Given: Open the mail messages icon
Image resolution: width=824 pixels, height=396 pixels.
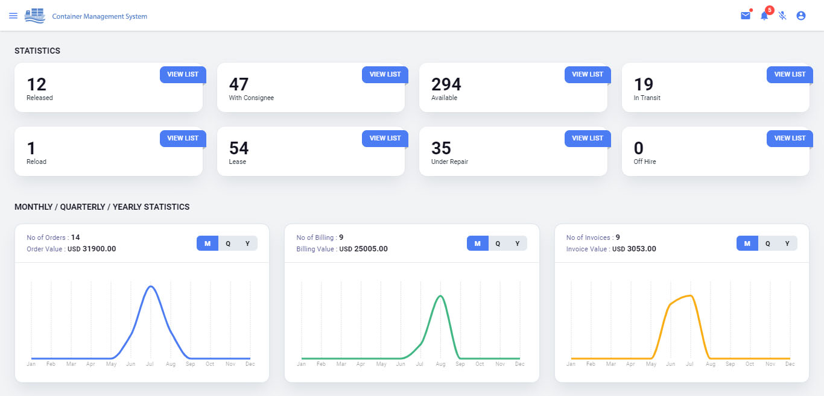Looking at the screenshot, I should [x=746, y=16].
